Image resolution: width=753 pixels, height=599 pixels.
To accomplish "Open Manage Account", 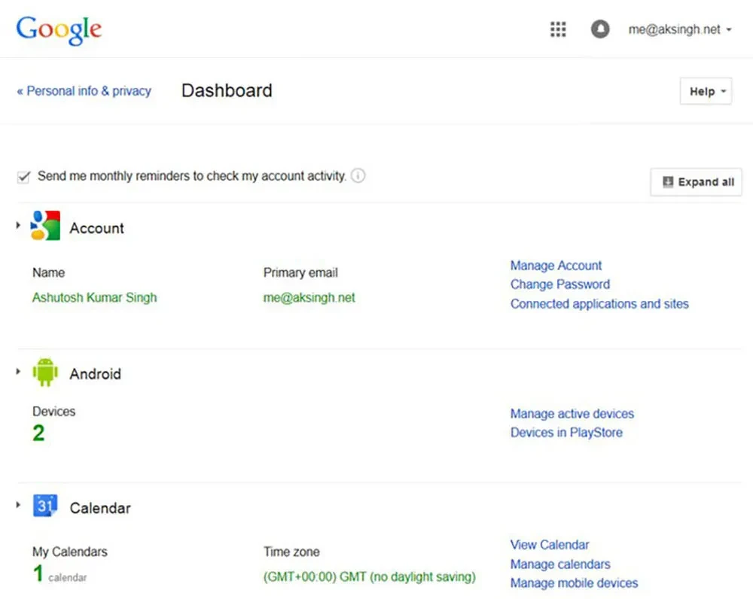I will pyautogui.click(x=556, y=266).
